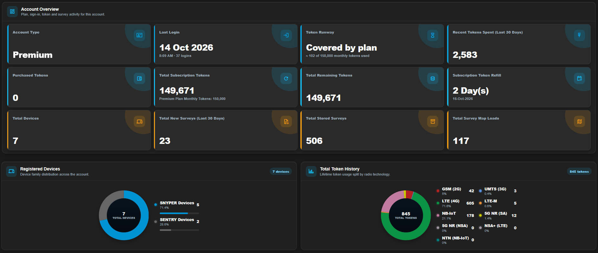Click Premium Plan Monthly Tokens: 150,000 text

pyautogui.click(x=192, y=99)
